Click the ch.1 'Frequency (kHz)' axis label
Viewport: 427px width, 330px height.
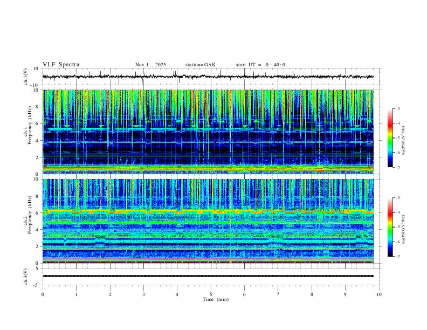point(30,125)
